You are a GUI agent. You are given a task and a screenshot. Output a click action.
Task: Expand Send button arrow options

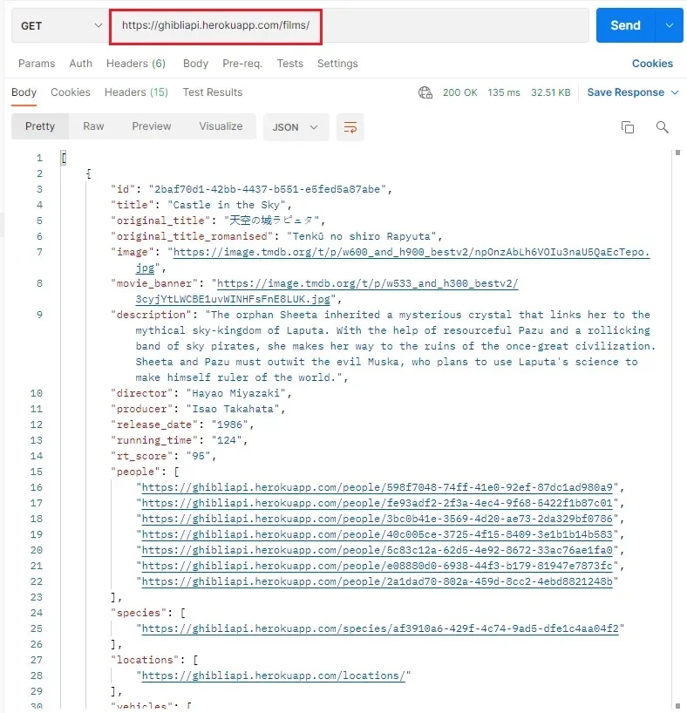pyautogui.click(x=670, y=25)
